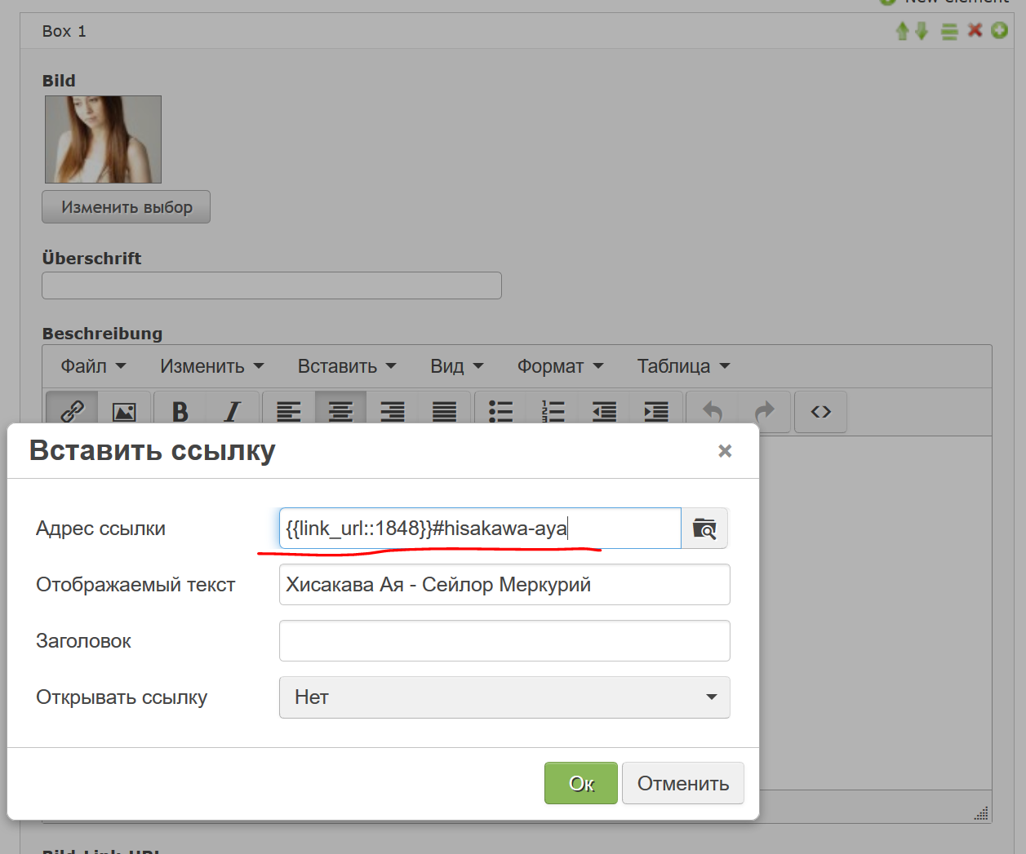The width and height of the screenshot is (1026, 854).
Task: Click the red delete cross for Box 1
Action: (x=975, y=30)
